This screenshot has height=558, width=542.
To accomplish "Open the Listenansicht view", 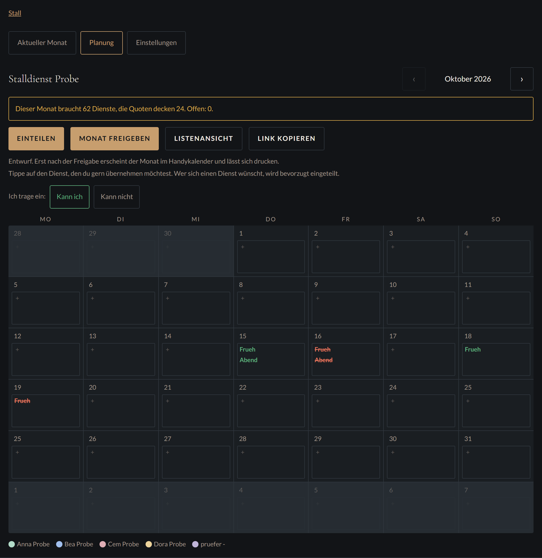I will pos(204,139).
